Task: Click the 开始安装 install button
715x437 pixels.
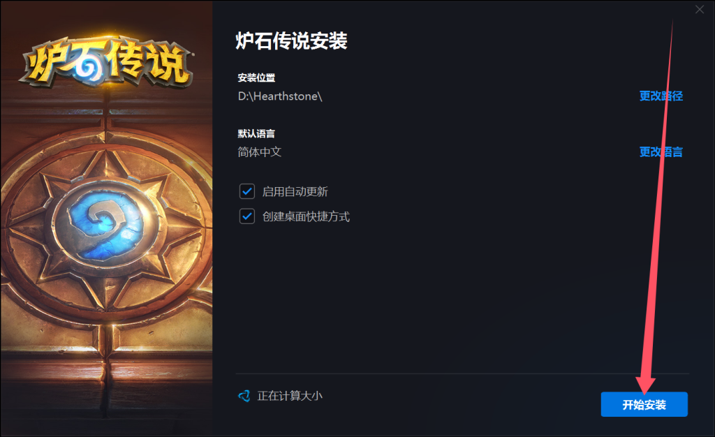Action: (644, 404)
